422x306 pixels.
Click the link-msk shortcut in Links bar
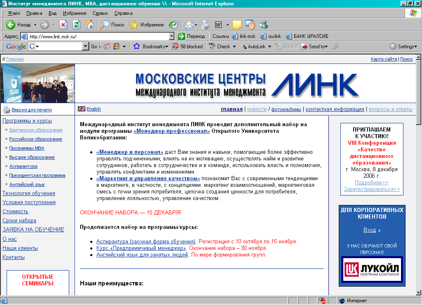tap(244, 36)
